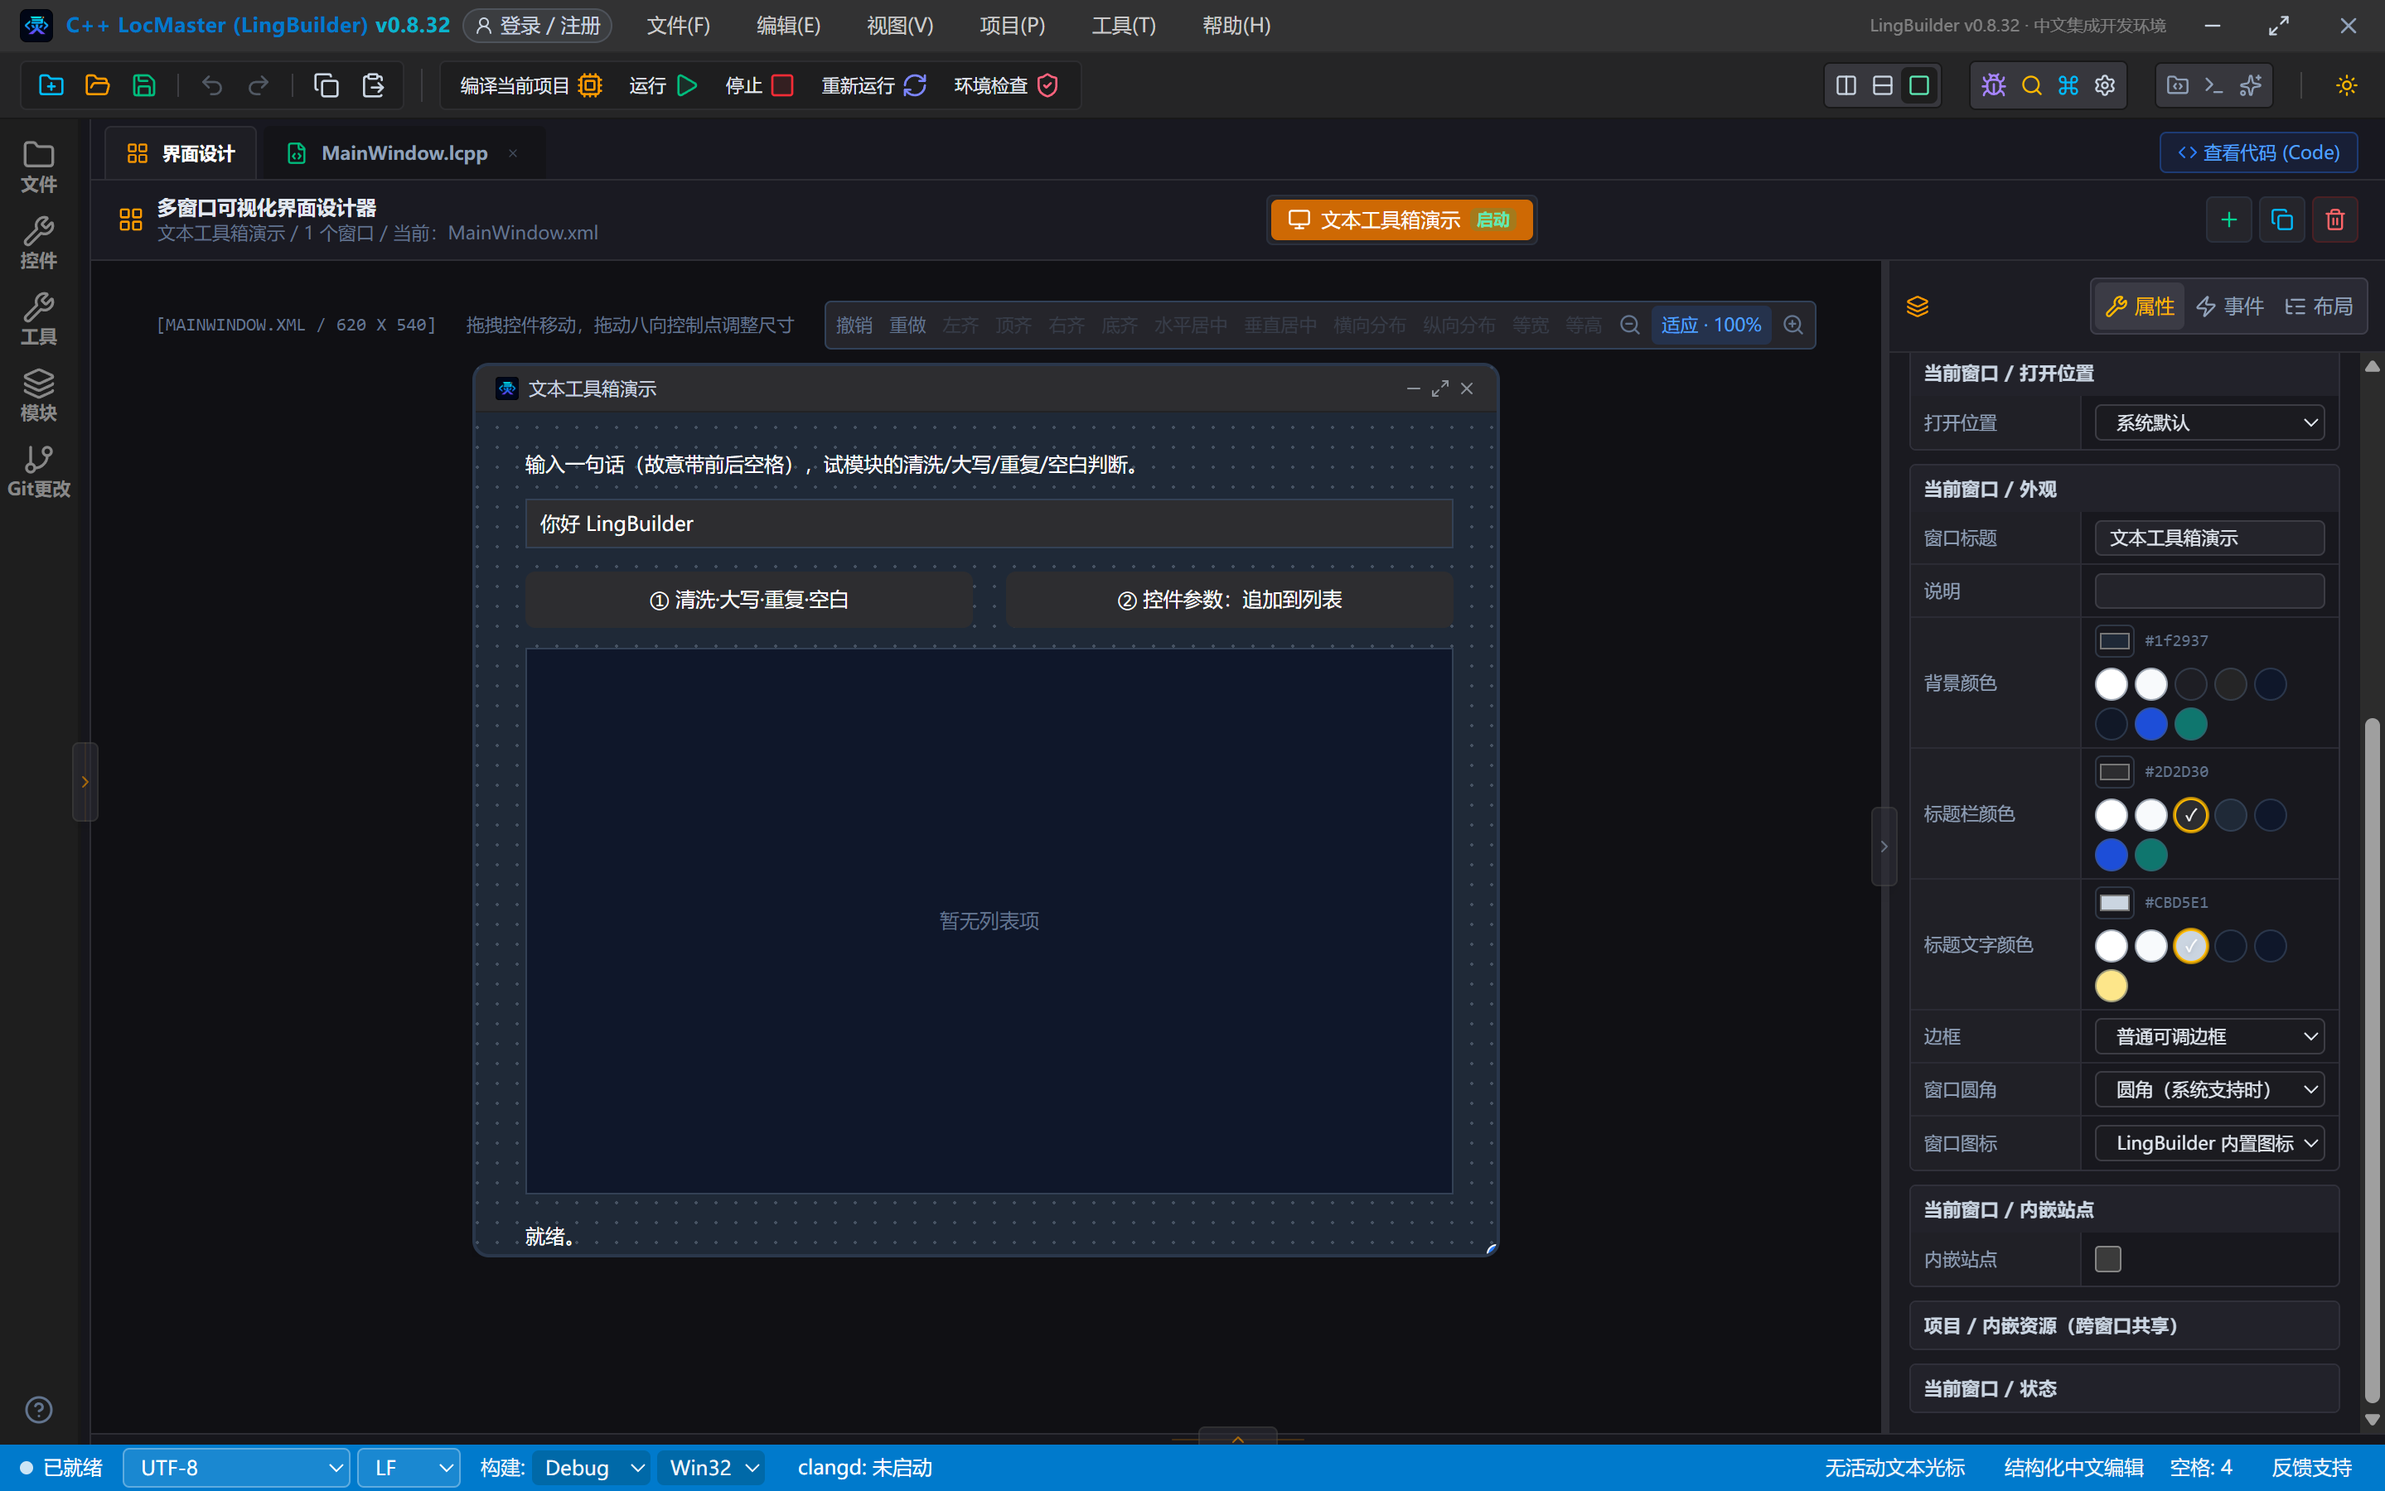Open the UTF-8 encoding dropdown
The width and height of the screenshot is (2385, 1491).
pyautogui.click(x=235, y=1469)
